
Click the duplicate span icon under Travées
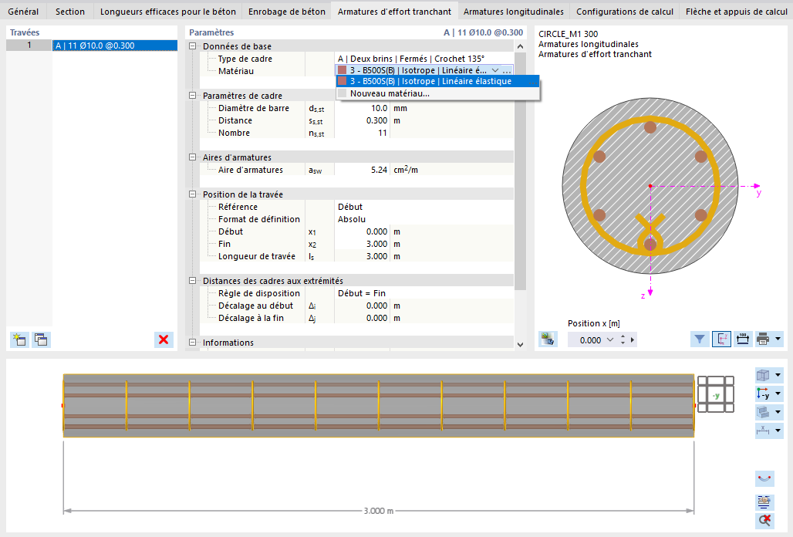[41, 339]
